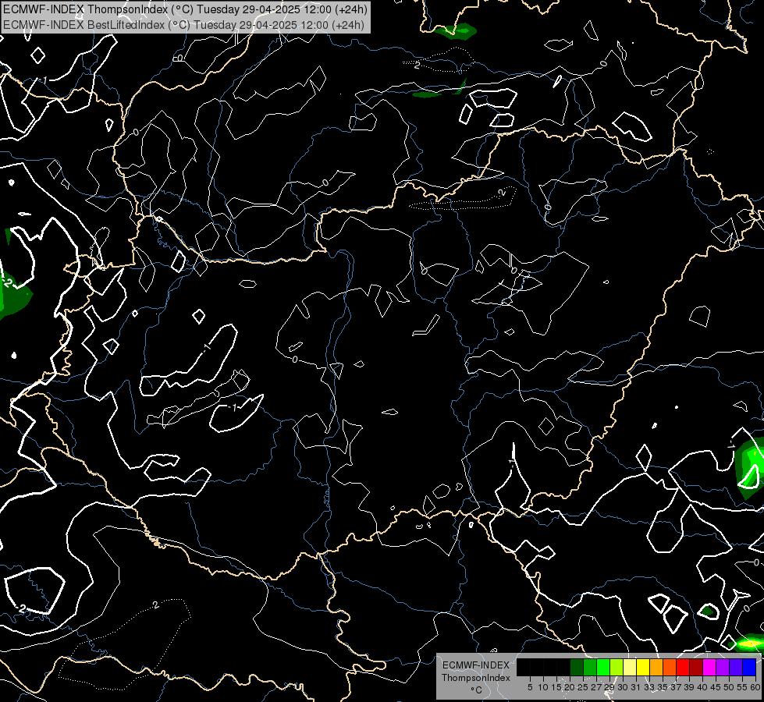Select the amber legend swatch for 33-35
764x702 pixels.
pos(656,667)
